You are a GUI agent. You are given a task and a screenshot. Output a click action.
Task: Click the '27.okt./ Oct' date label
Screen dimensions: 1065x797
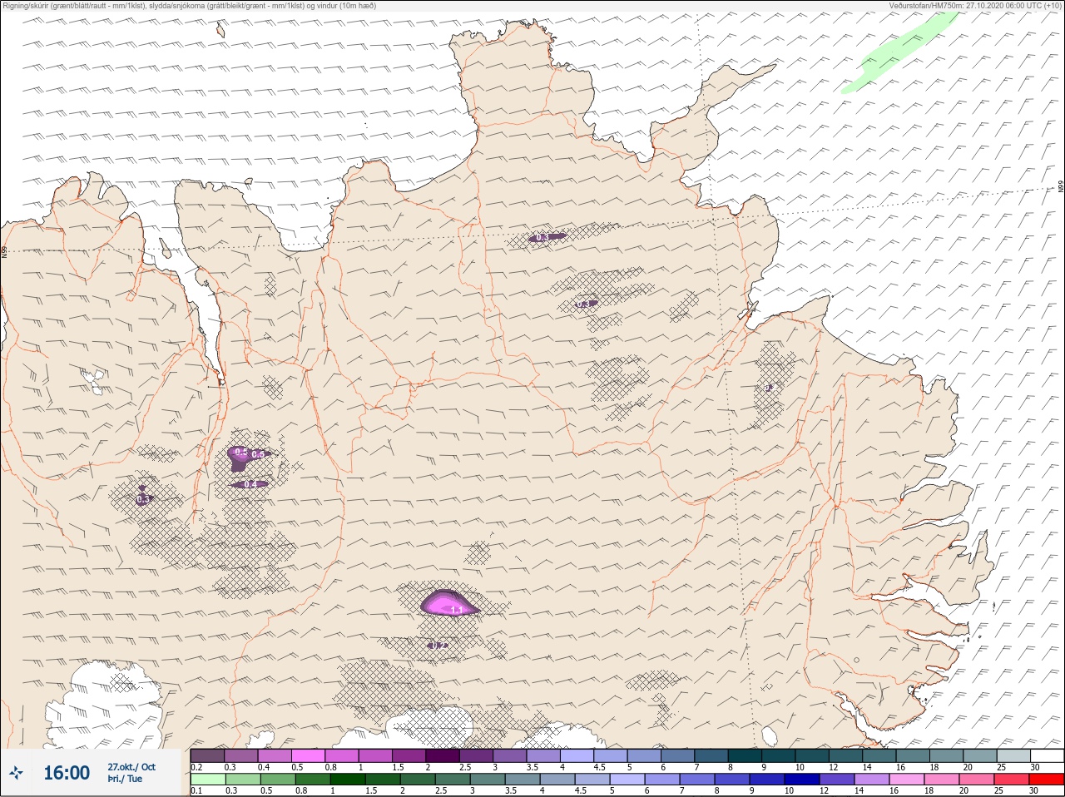[131, 767]
